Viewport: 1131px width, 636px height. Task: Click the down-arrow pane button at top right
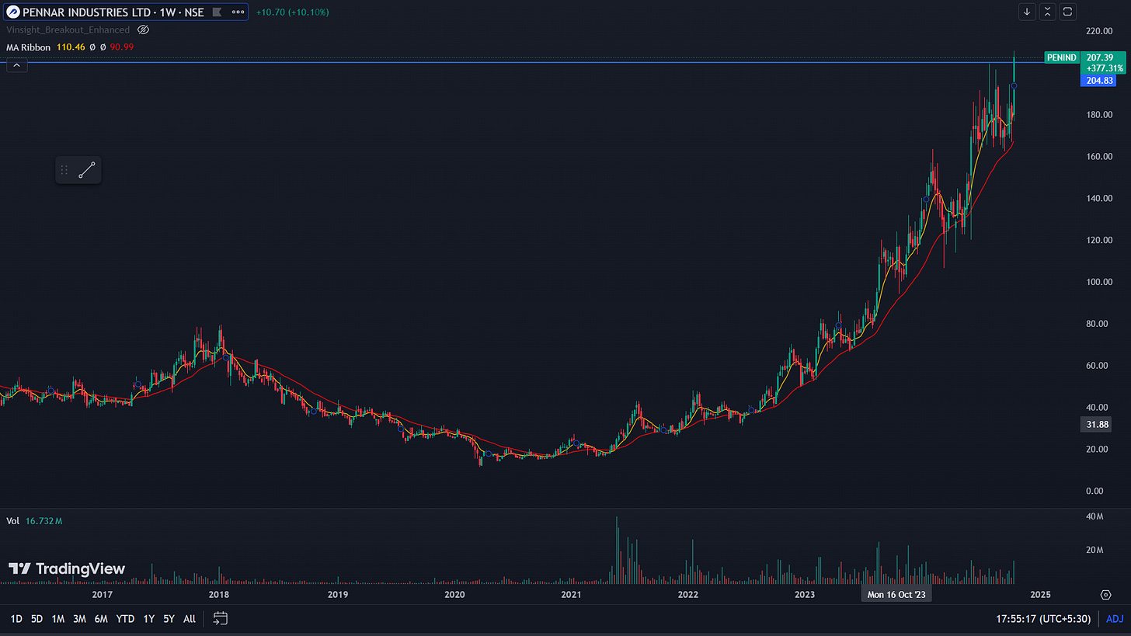click(x=1028, y=12)
